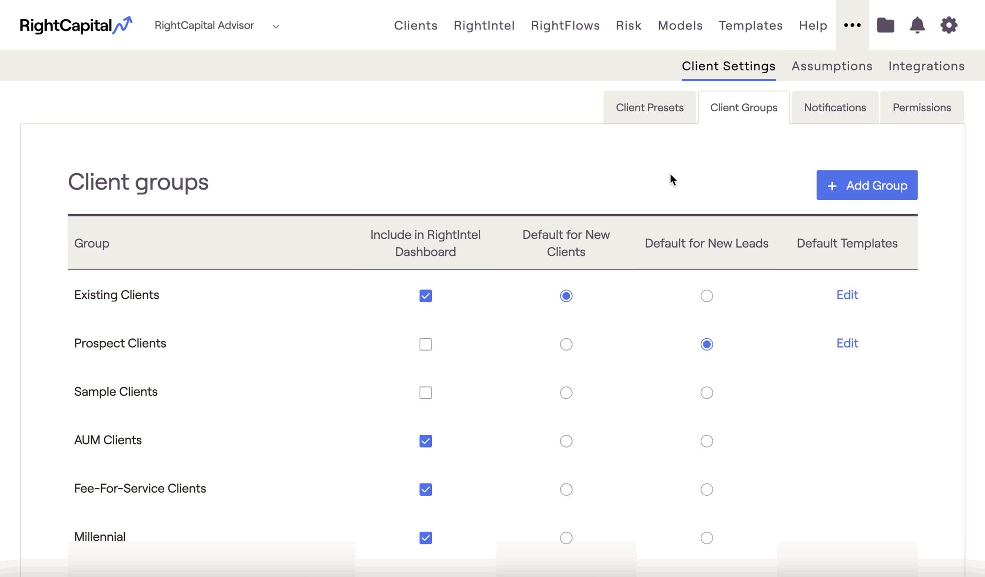The image size is (985, 577).
Task: Click Default Templates column header
Action: (847, 243)
